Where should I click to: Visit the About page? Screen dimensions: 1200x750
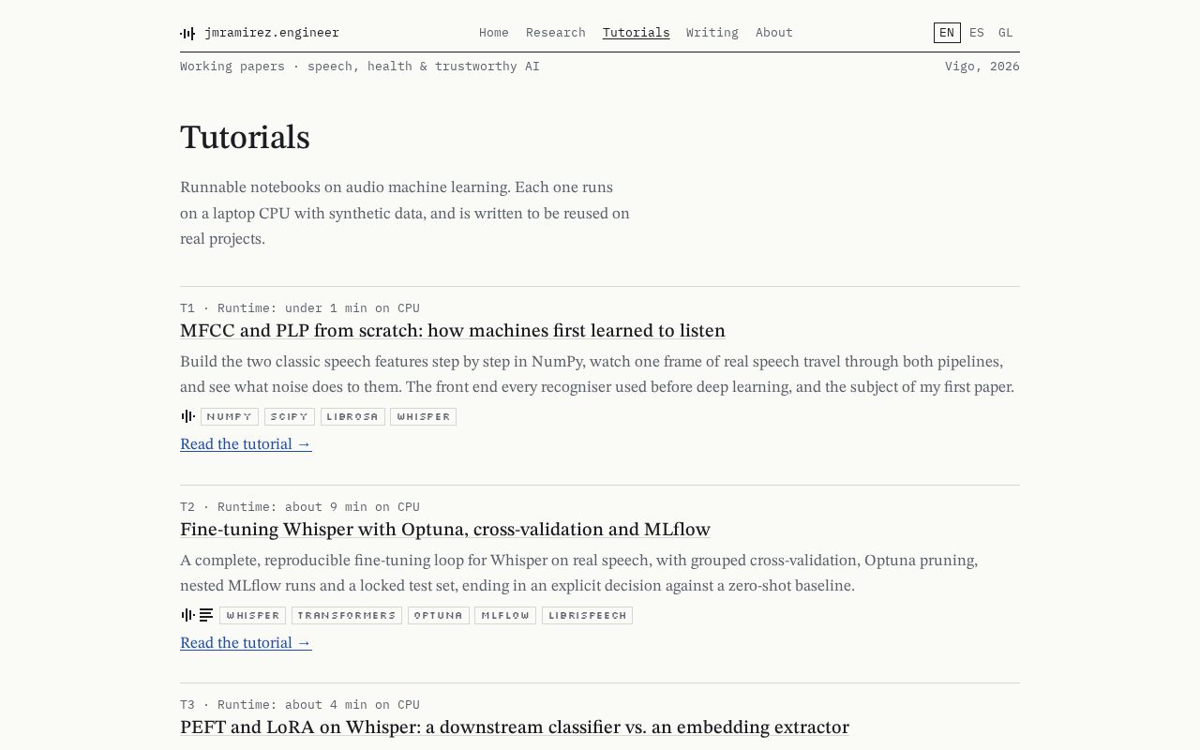[x=774, y=33]
